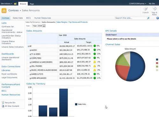
Task: Expand the MUSIC, MOVIES & AUDIO BOOKS row
Action: [30, 70]
